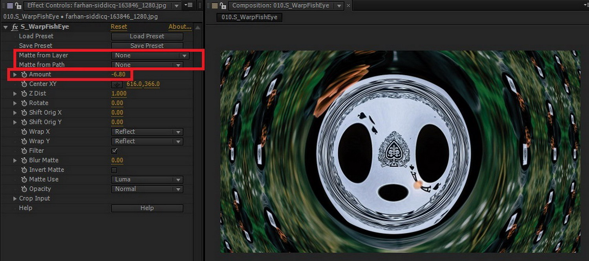Expand the Crop Input group
The image size is (589, 261).
tap(15, 199)
